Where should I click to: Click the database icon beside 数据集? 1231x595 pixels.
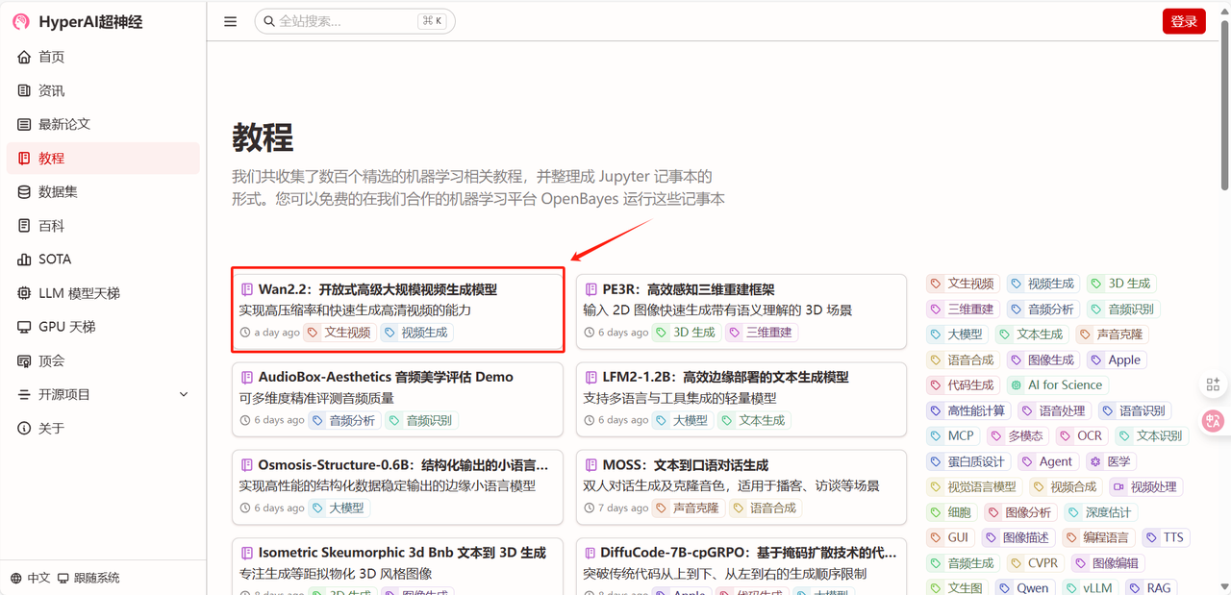coord(24,192)
